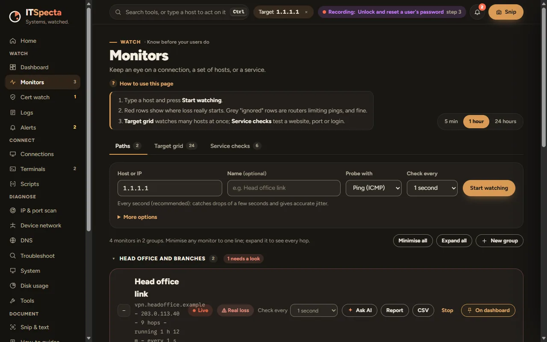
Task: Stop the Head office link monitor
Action: click(x=447, y=310)
